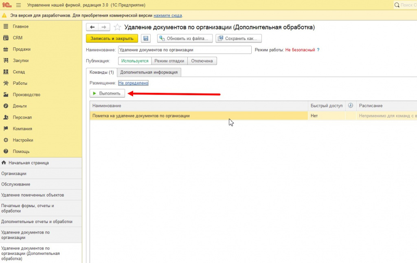Click the Записать и закрыть button
417x263 pixels.
pyautogui.click(x=112, y=38)
